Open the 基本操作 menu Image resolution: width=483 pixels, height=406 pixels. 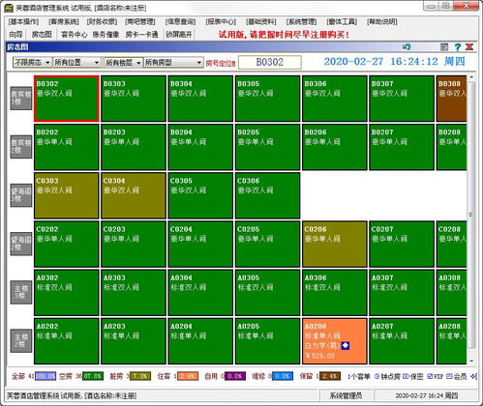[x=23, y=21]
